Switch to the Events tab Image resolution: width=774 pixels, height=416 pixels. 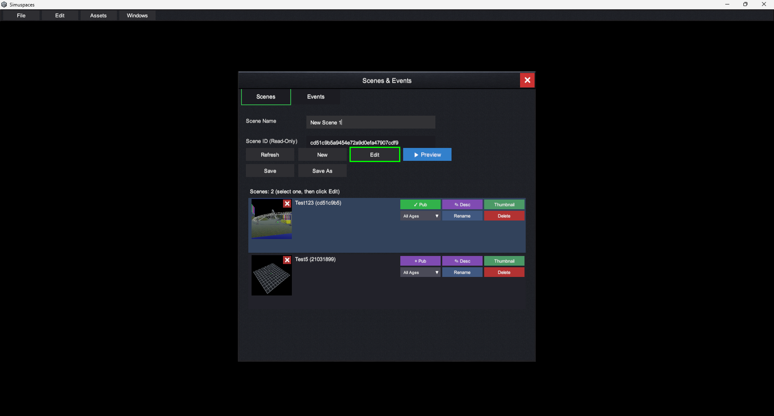point(316,97)
